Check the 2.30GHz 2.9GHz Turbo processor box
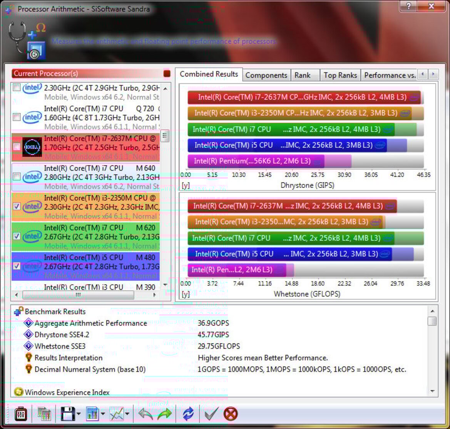450x429 pixels. pyautogui.click(x=17, y=87)
